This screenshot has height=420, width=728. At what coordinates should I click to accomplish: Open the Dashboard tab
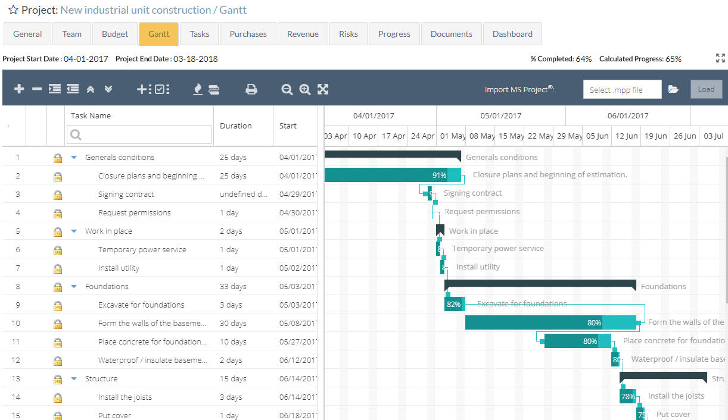click(512, 34)
